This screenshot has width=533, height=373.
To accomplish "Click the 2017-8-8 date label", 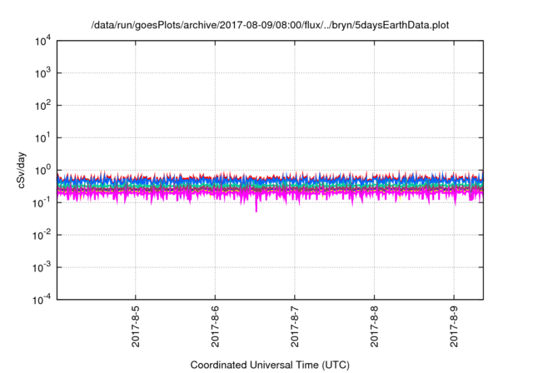I will pos(374,326).
